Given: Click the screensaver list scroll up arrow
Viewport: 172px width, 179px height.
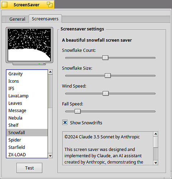Looking at the screenshot, I should (x=51, y=72).
